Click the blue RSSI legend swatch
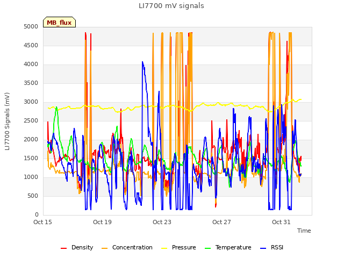 click(x=263, y=248)
